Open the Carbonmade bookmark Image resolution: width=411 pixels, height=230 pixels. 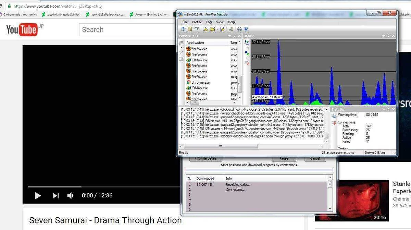19,14
